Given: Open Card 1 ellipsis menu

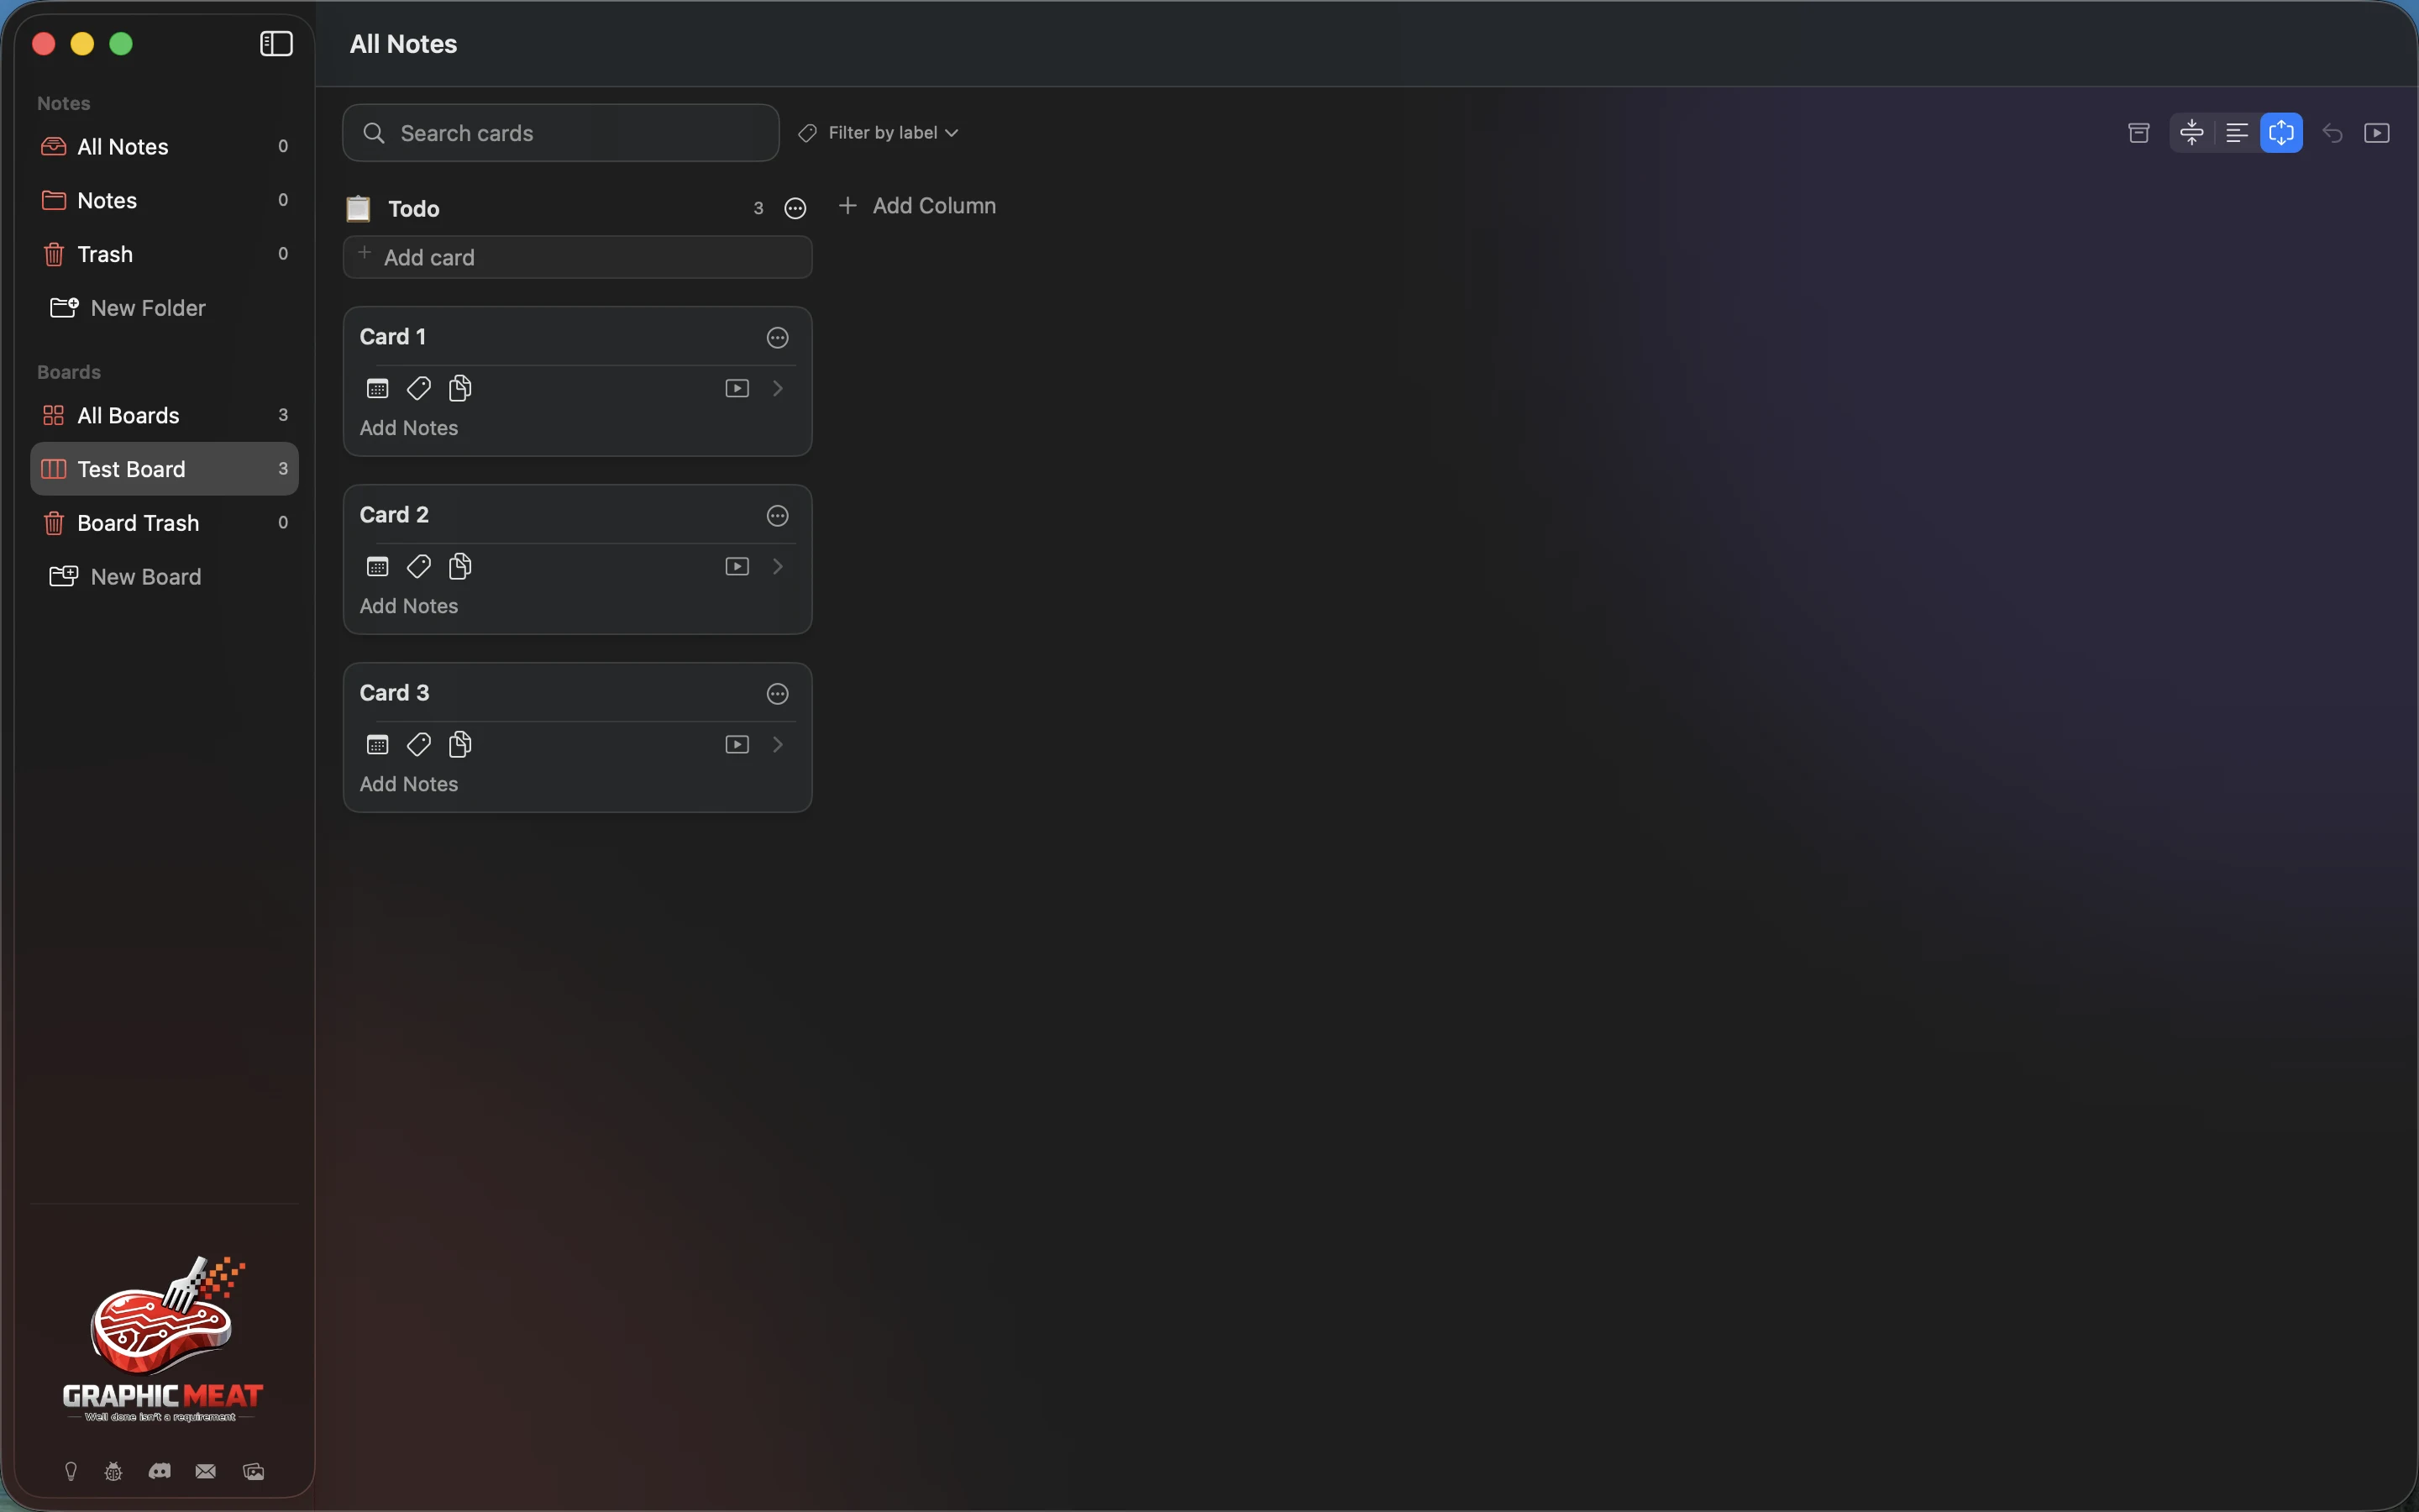Looking at the screenshot, I should (x=778, y=338).
